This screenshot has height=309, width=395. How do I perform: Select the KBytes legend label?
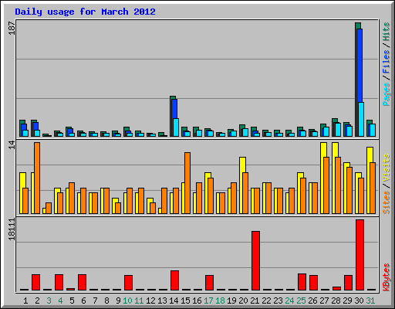386,277
